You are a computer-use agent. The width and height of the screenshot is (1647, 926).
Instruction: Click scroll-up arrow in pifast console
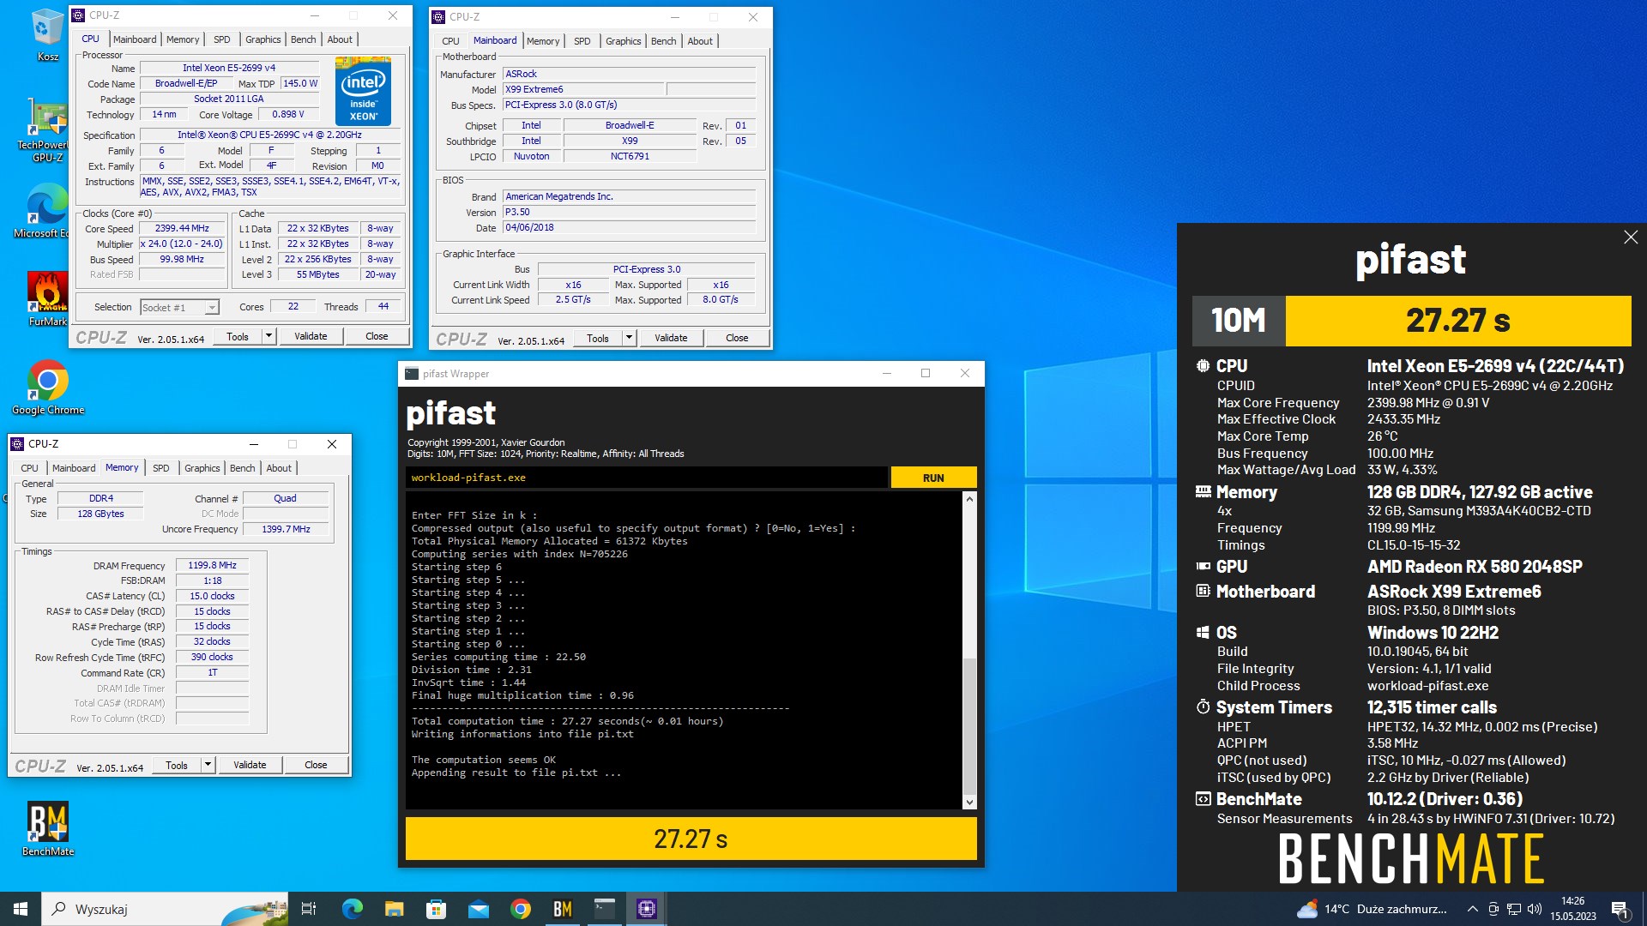click(969, 498)
